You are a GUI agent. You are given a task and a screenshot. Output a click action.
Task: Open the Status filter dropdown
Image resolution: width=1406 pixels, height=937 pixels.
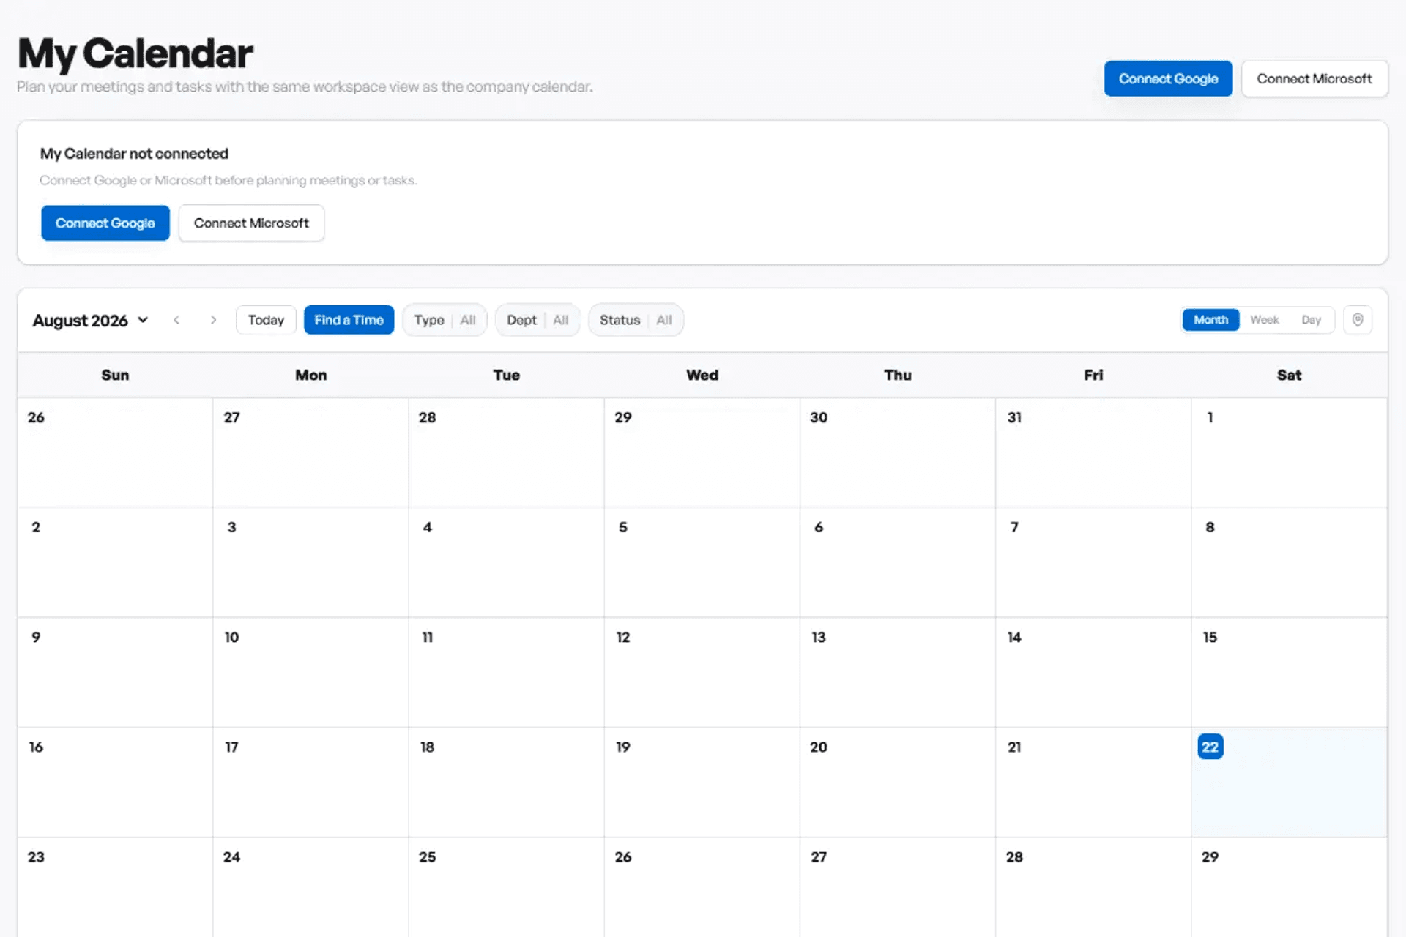pyautogui.click(x=636, y=320)
